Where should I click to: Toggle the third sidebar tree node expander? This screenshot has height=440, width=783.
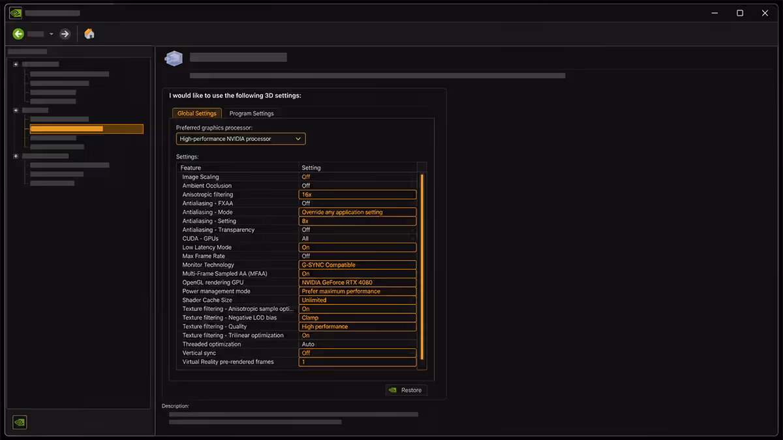[16, 156]
